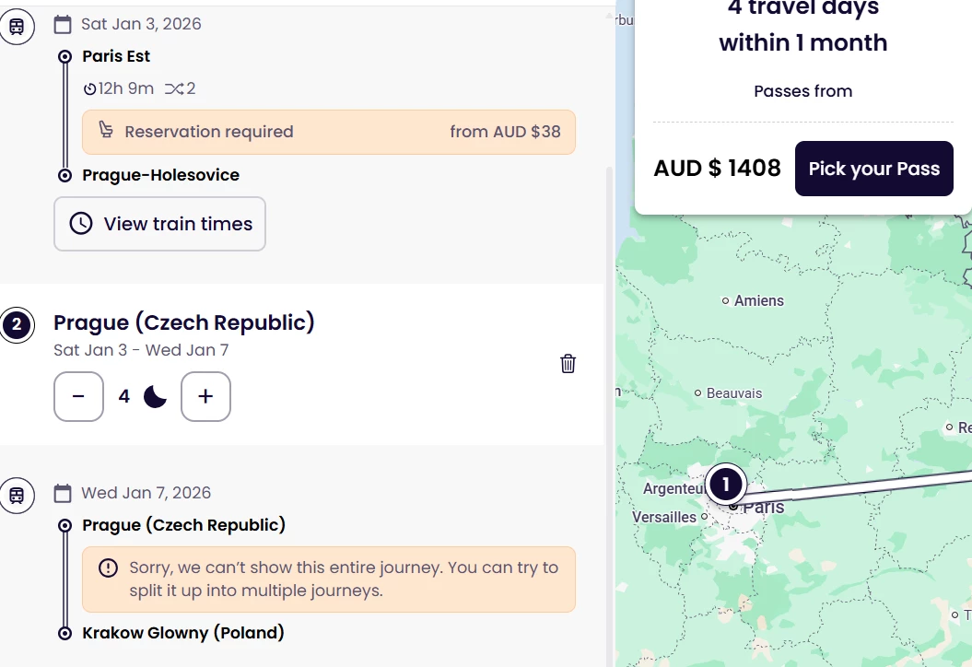Click the Amiens label on the map

pyautogui.click(x=758, y=300)
